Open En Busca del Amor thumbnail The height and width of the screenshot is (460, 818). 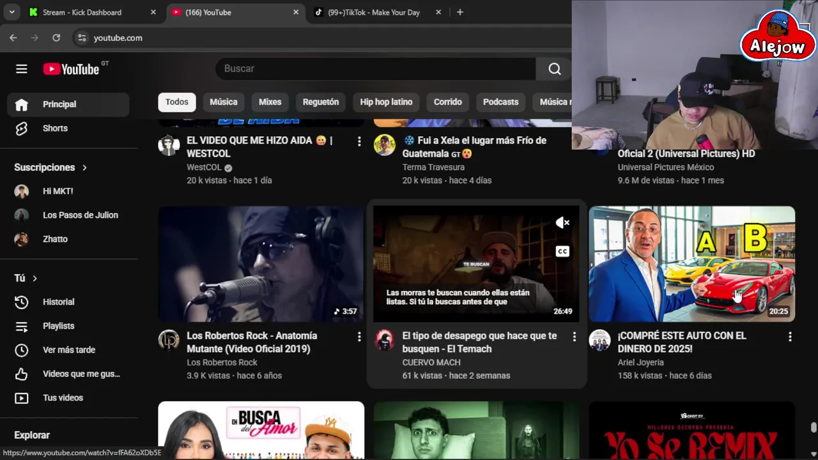click(x=261, y=430)
